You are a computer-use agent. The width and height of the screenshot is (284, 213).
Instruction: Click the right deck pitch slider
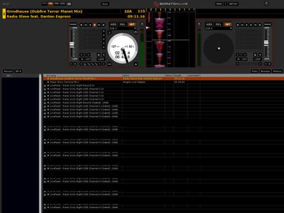266,43
